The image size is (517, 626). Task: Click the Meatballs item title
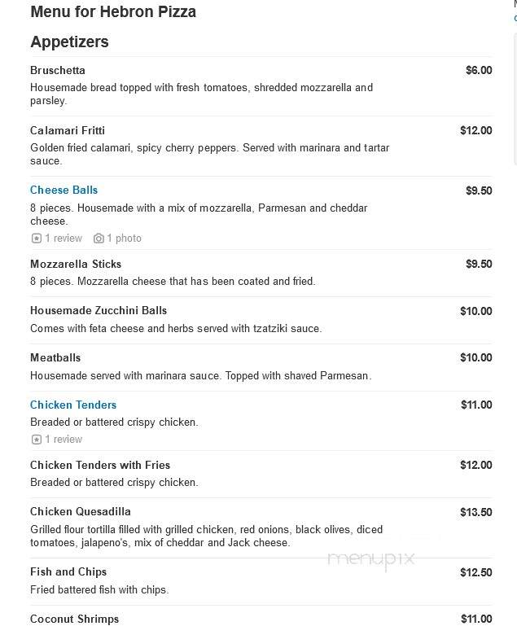coord(55,357)
